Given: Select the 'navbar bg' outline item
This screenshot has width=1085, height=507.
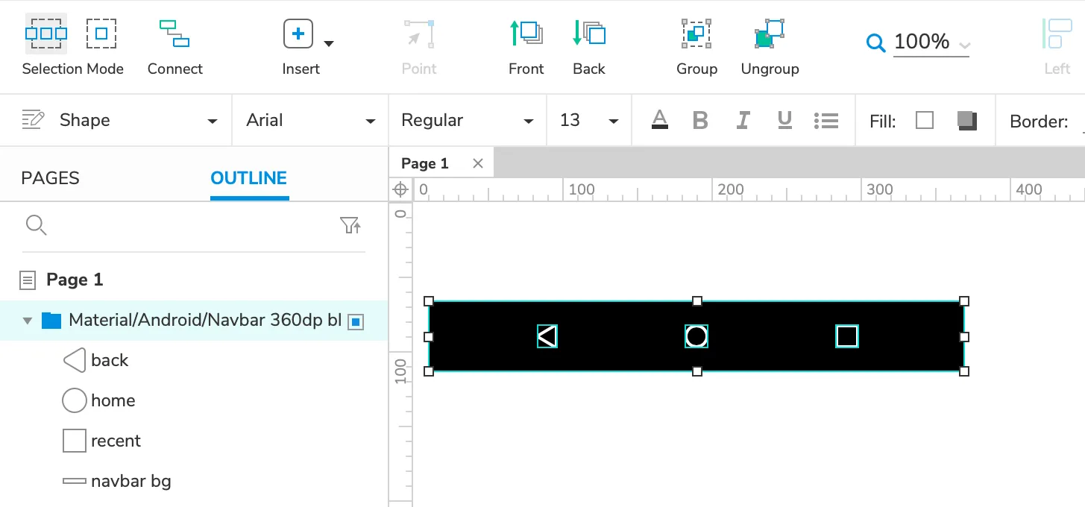Looking at the screenshot, I should tap(130, 481).
